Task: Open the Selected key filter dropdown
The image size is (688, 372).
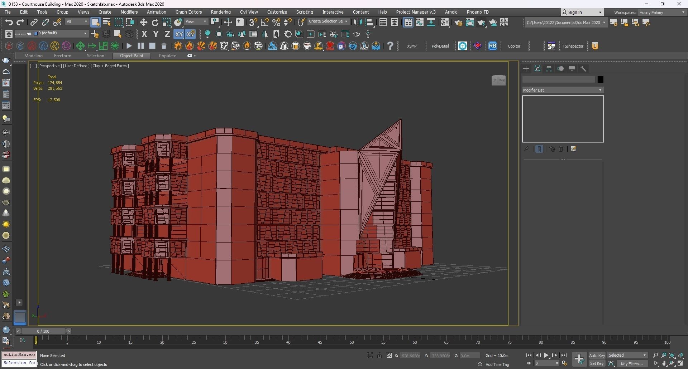Action: tap(627, 355)
